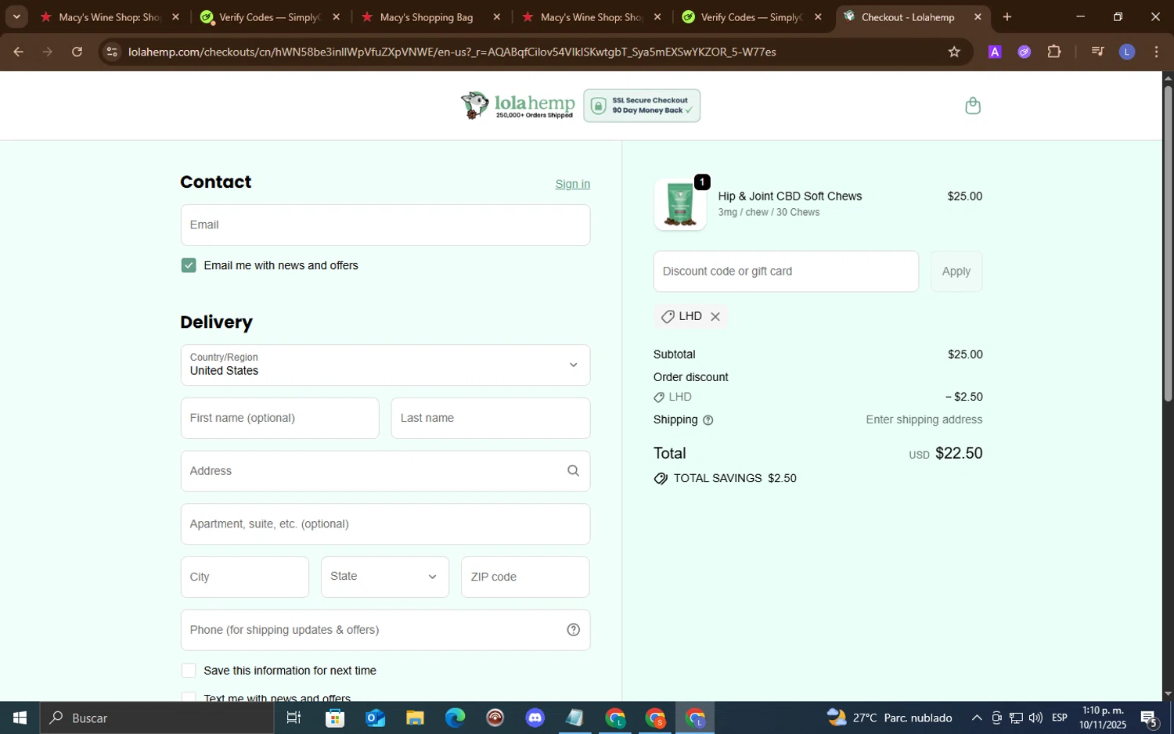The image size is (1174, 734).
Task: Click the TOTAL SAVINGS tag icon
Action: tap(661, 479)
